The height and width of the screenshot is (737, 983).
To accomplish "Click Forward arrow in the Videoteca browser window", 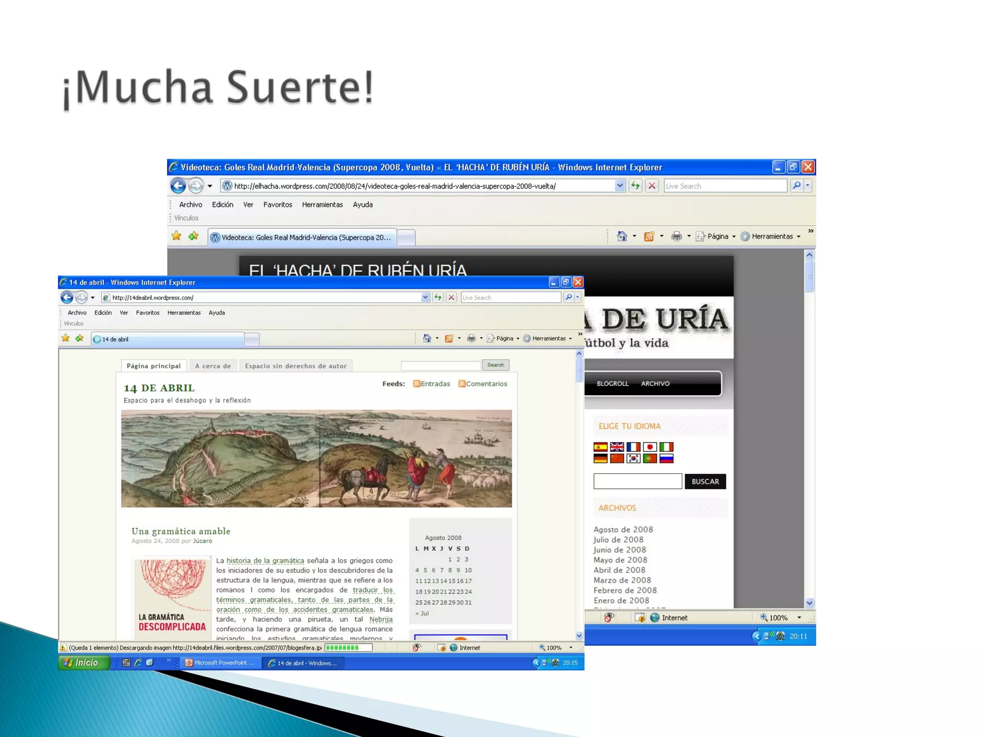I will [x=195, y=186].
